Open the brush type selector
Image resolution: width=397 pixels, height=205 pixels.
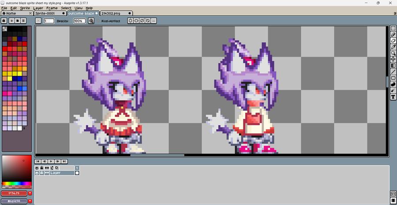pyautogui.click(x=38, y=21)
